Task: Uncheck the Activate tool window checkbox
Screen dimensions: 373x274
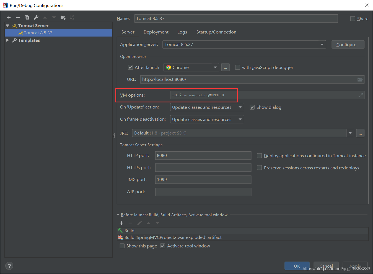Action: 163,246
